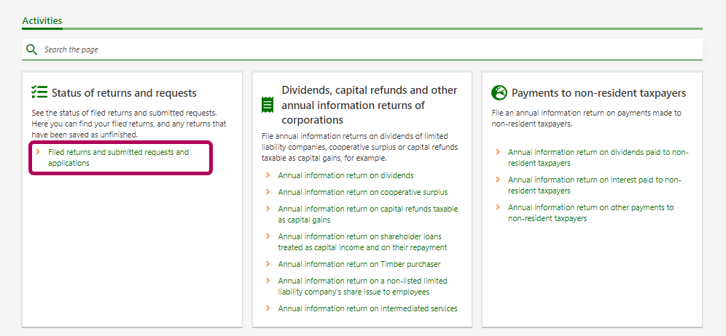Open Annual information return on dividends
726x336 pixels.
[346, 175]
